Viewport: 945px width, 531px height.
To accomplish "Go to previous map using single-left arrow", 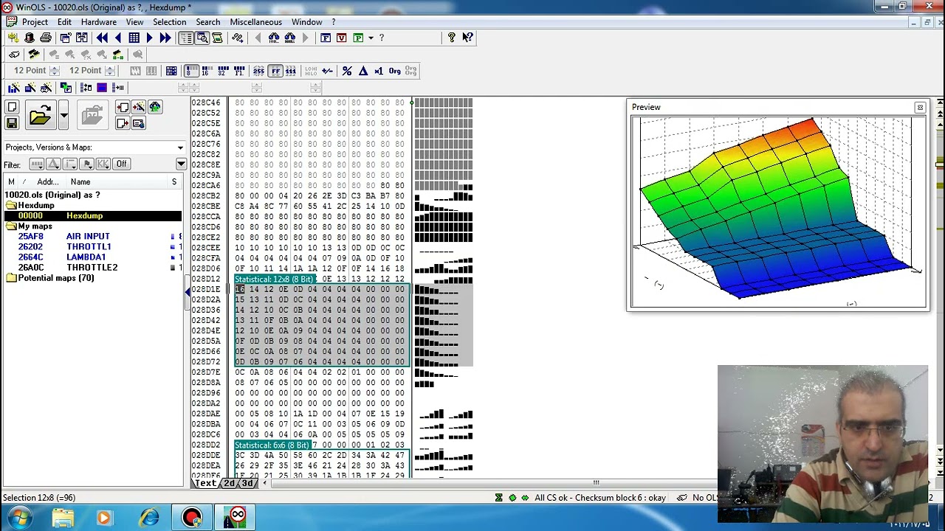I will pyautogui.click(x=118, y=38).
